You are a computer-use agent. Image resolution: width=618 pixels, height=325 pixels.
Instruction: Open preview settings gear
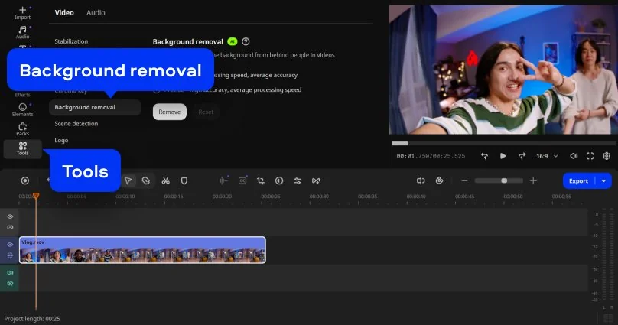coord(607,156)
